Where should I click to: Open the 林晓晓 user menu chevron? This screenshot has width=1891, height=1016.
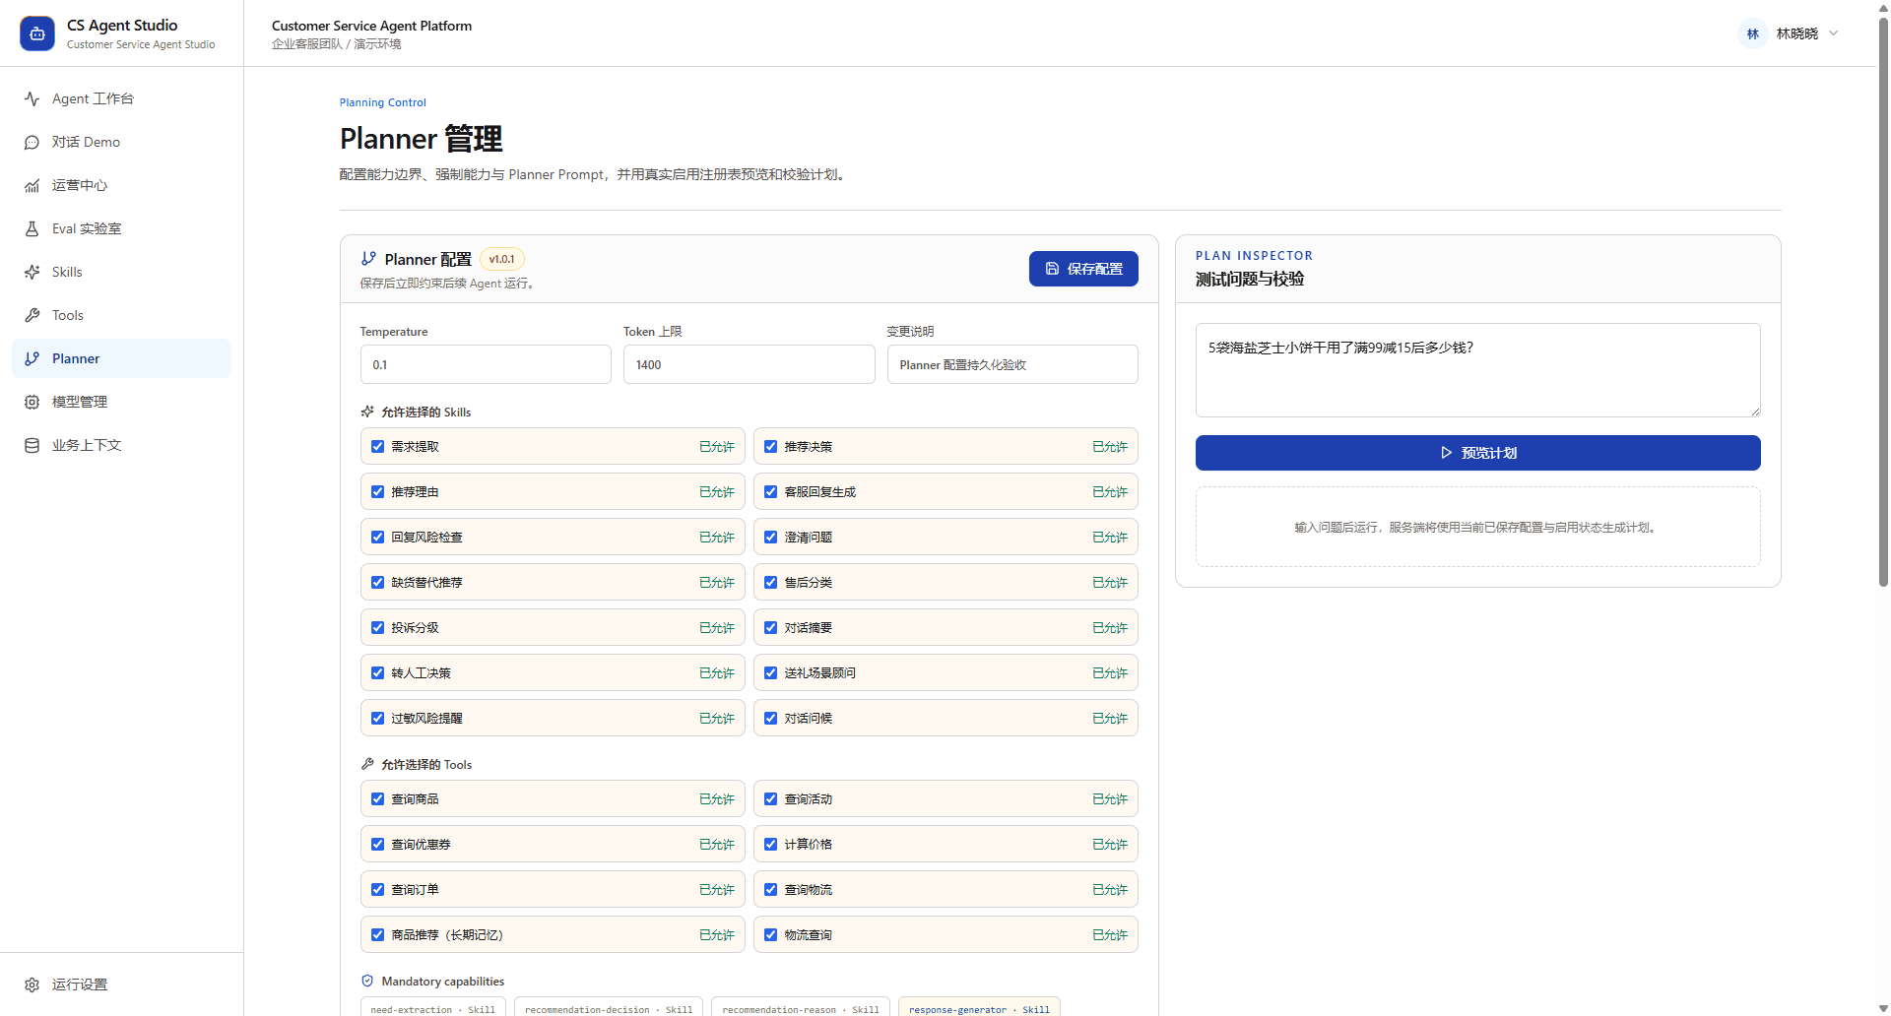1834,33
